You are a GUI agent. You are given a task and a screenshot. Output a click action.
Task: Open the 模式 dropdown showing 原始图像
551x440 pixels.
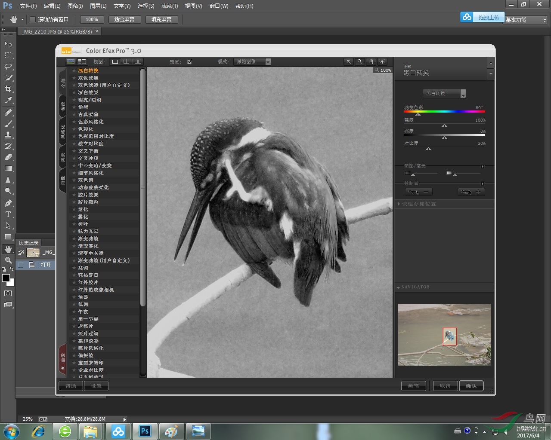pyautogui.click(x=252, y=62)
